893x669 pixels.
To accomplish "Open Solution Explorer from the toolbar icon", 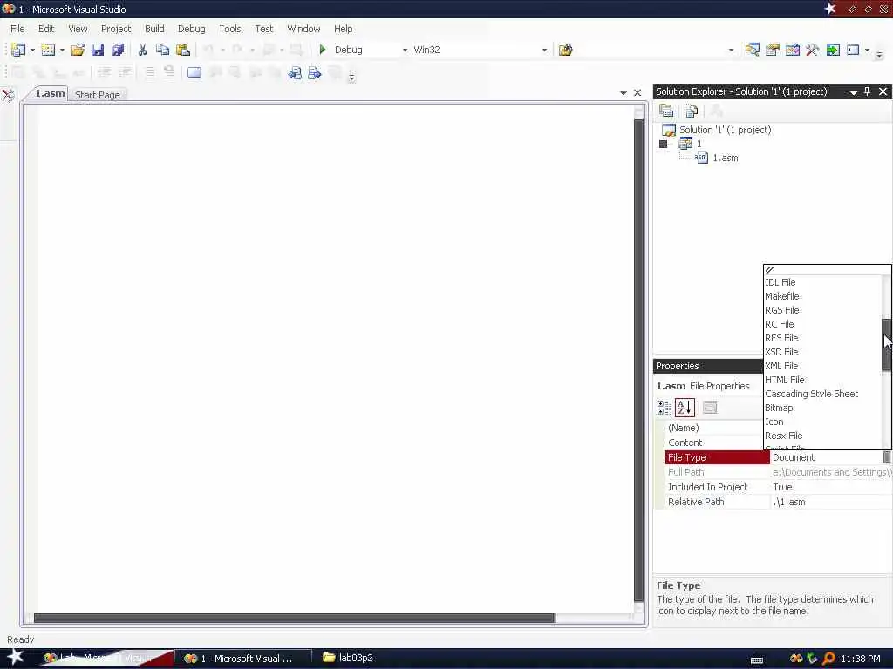I will tap(752, 50).
